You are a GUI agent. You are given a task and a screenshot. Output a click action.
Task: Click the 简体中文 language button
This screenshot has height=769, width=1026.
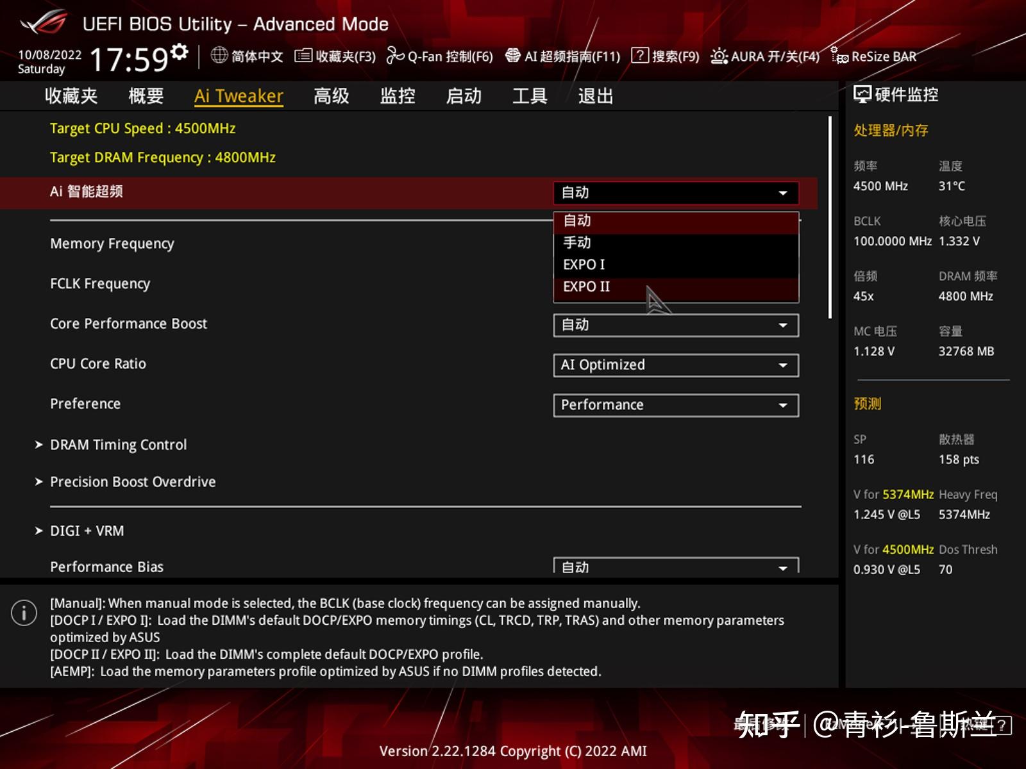pyautogui.click(x=257, y=56)
